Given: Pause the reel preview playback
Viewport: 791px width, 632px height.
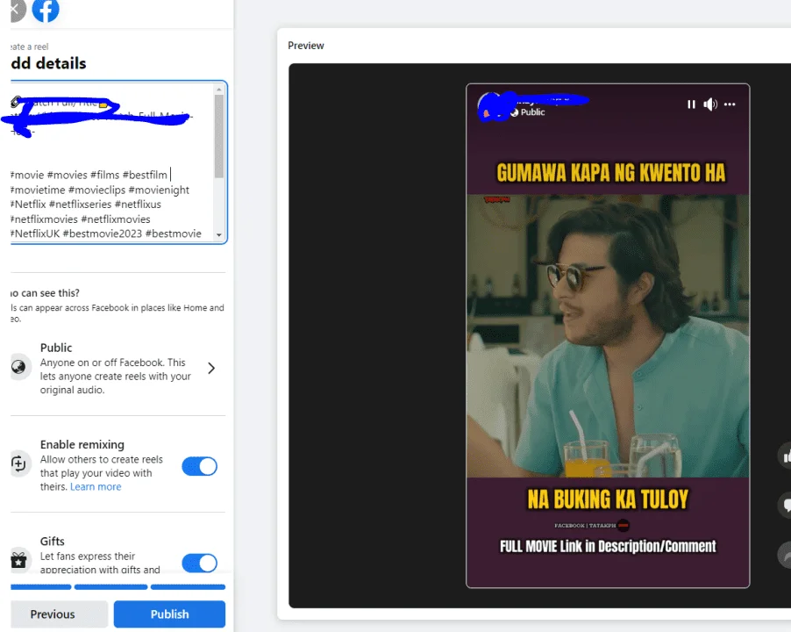Looking at the screenshot, I should (691, 104).
